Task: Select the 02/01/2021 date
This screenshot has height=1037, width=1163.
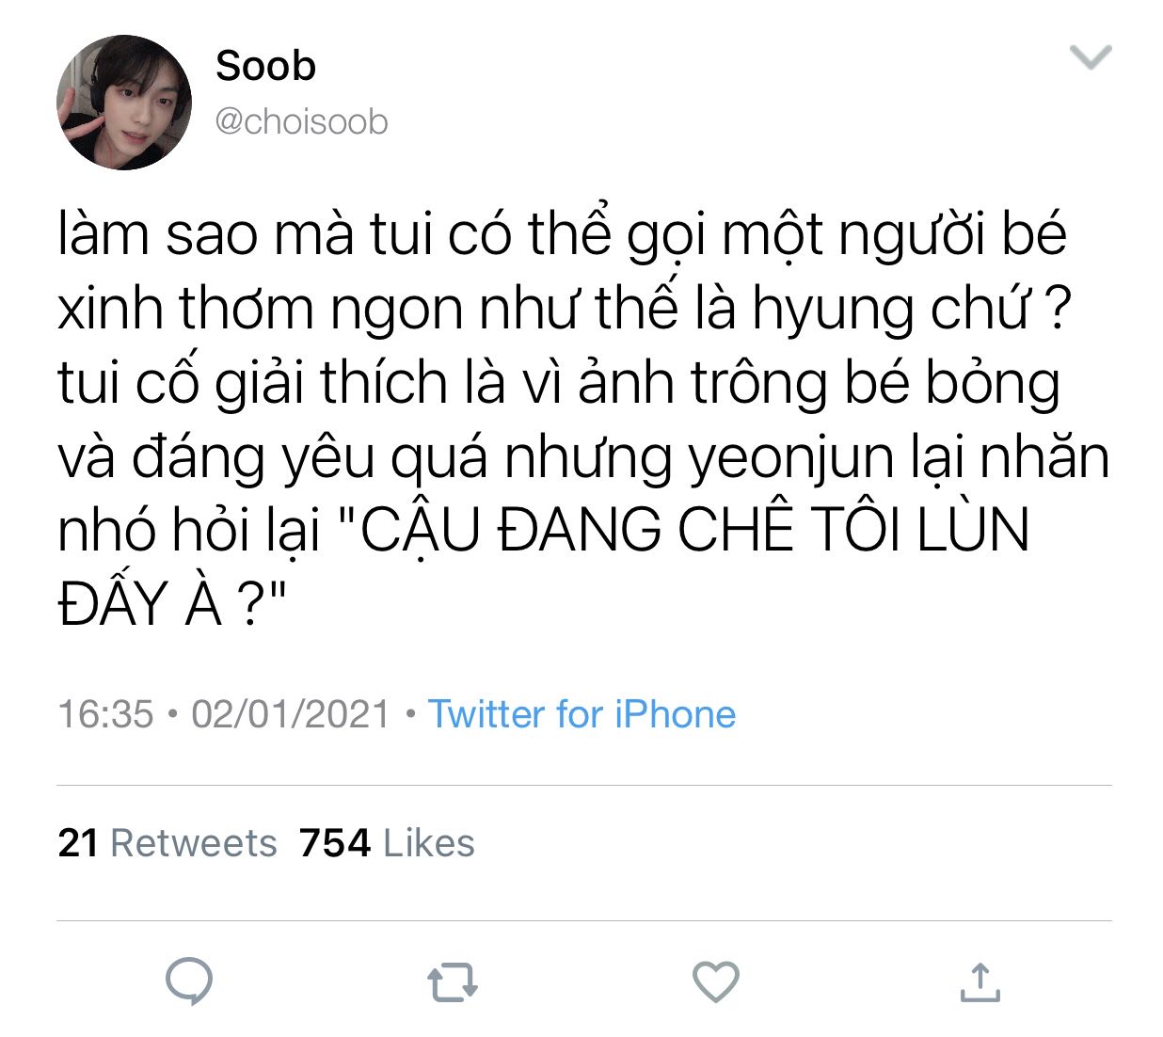Action: point(291,714)
